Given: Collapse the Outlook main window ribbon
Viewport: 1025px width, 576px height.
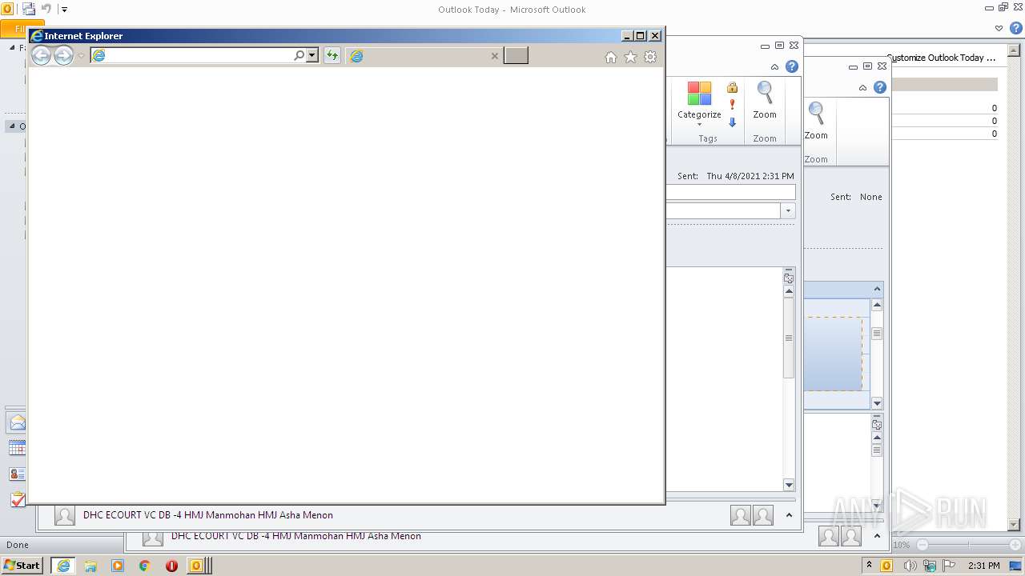Looking at the screenshot, I should pyautogui.click(x=999, y=28).
